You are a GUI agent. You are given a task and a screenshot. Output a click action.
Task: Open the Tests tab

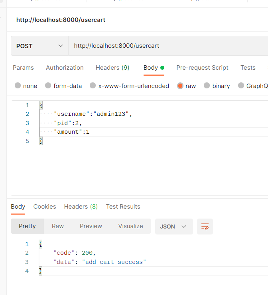(248, 68)
